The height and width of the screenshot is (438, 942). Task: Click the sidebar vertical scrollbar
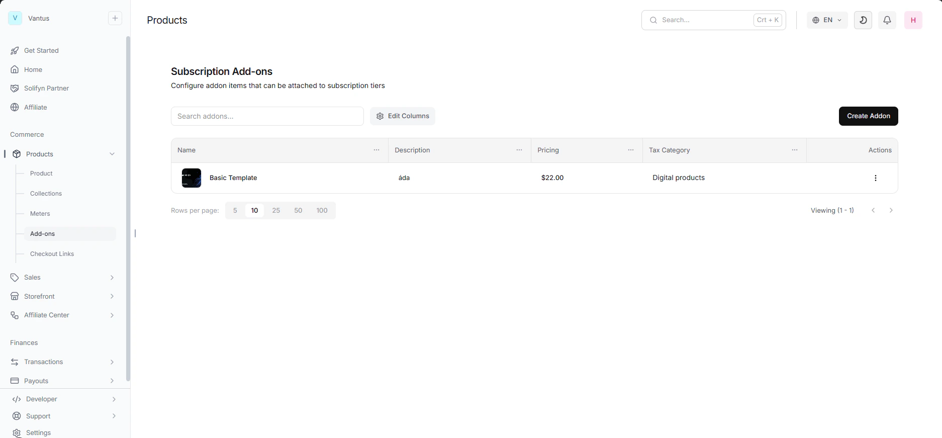click(128, 209)
